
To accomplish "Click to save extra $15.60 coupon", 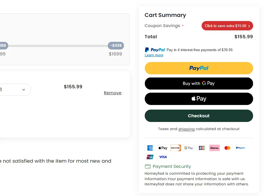I will click(x=227, y=25).
